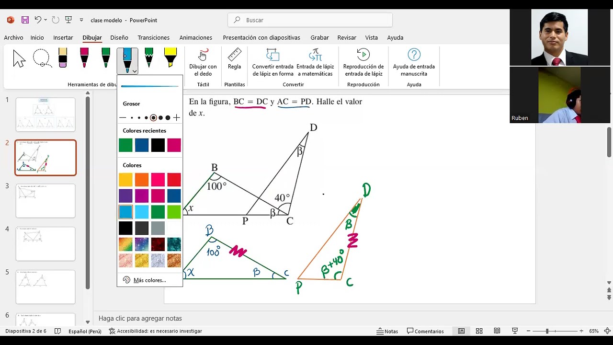The image size is (613, 345).
Task: Select the currently highlighted thickness dot
Action: coord(153,118)
